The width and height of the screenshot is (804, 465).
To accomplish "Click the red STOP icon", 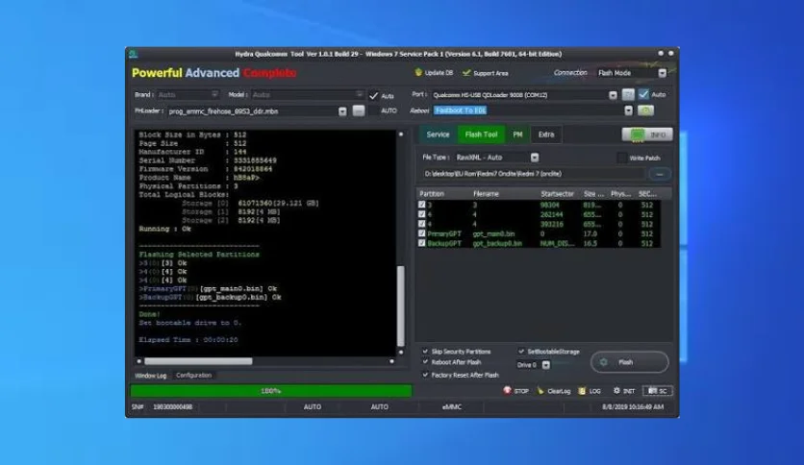I will (507, 391).
